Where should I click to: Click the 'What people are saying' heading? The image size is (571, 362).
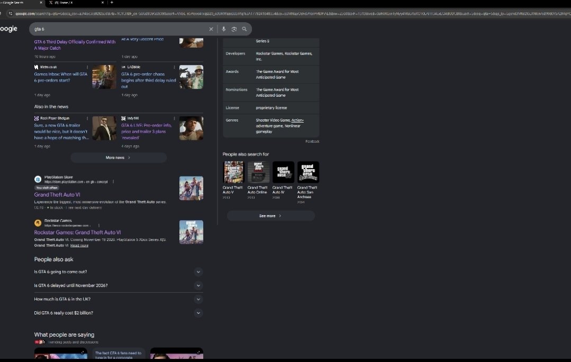[x=64, y=335]
